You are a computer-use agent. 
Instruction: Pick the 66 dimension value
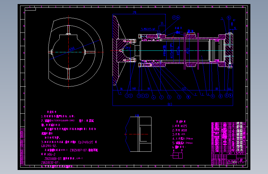(x=229, y=89)
